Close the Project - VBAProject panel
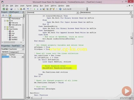This screenshot has width=134, height=100. pos(23,12)
